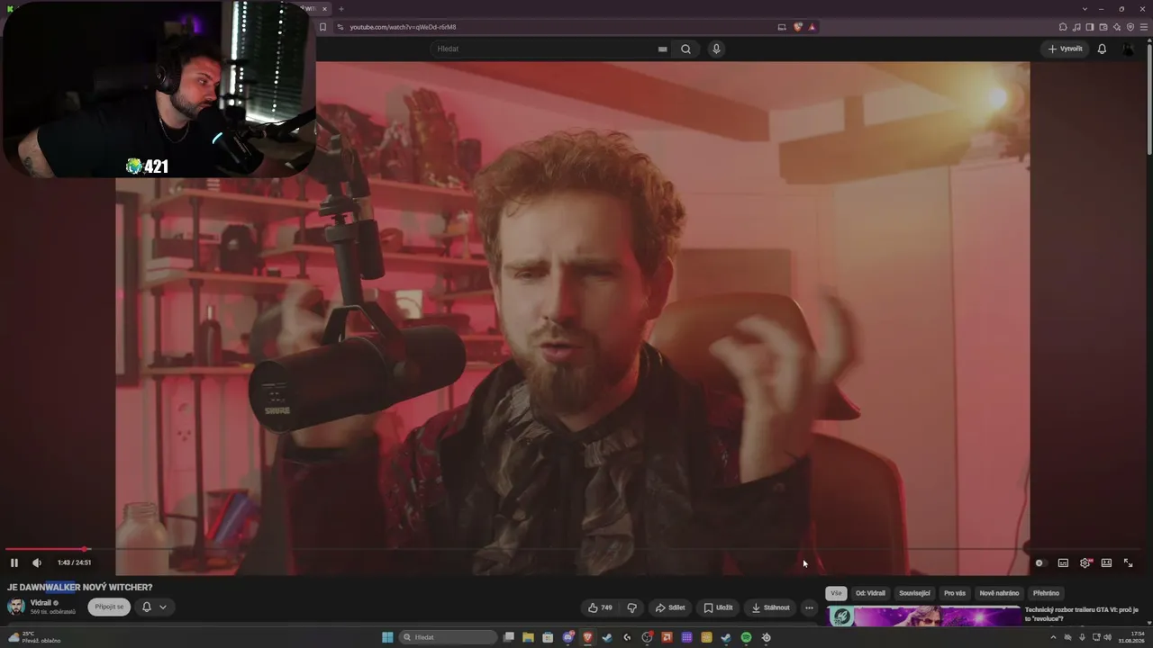Switch to theater mode
The image size is (1153, 648).
click(1106, 562)
